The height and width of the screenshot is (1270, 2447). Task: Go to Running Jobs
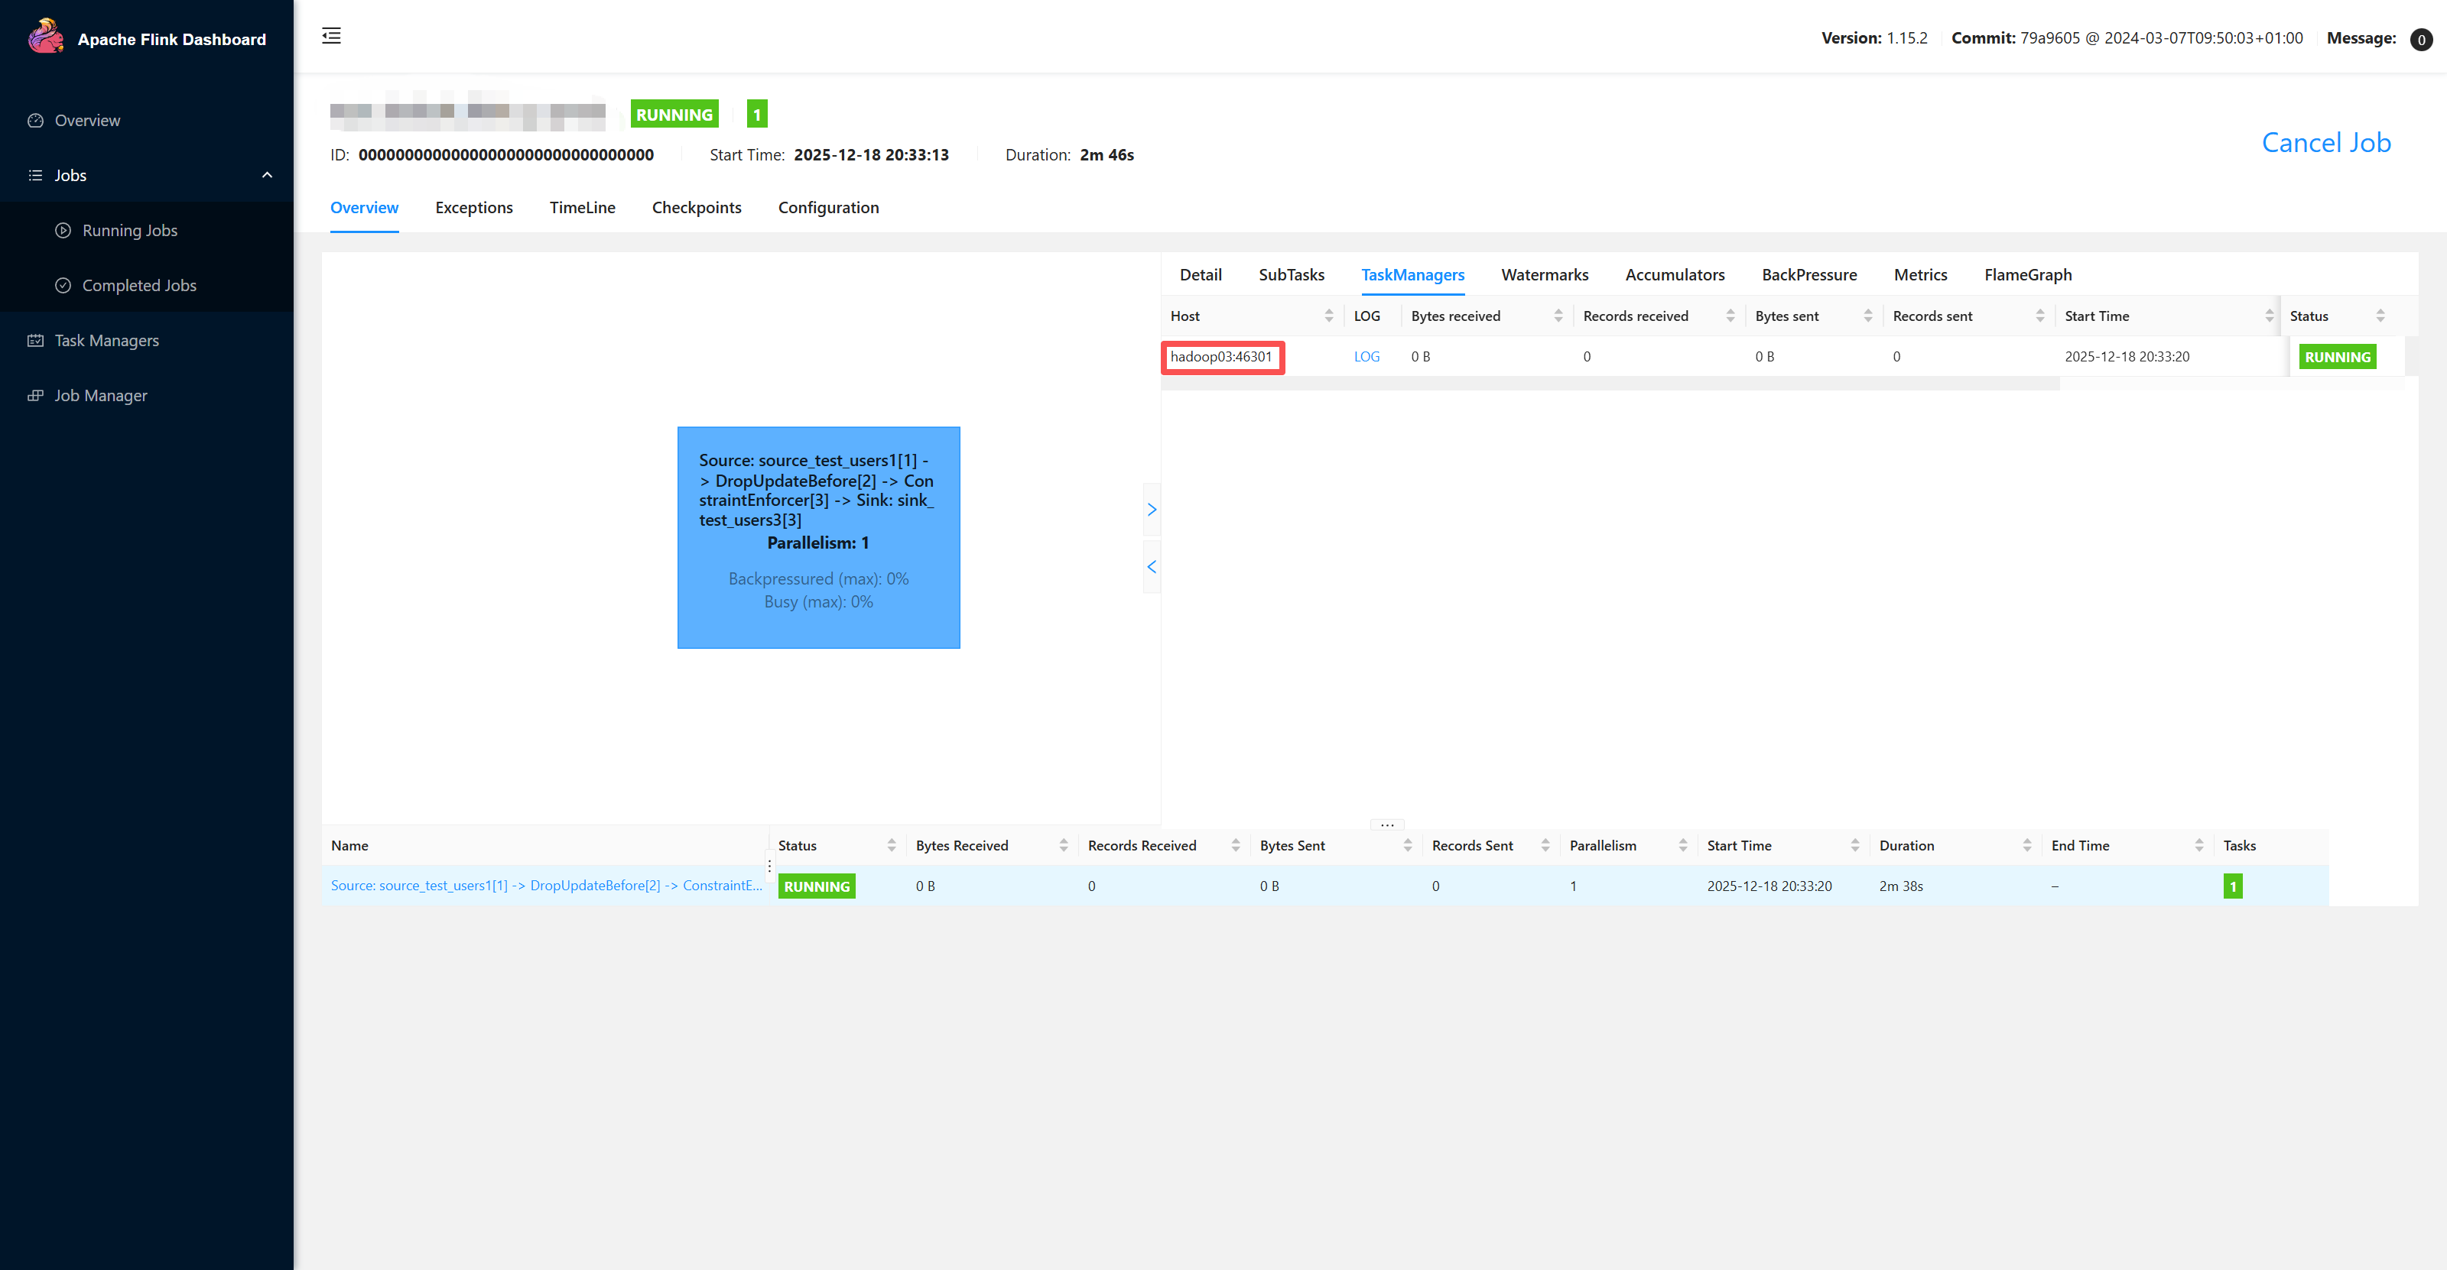pyautogui.click(x=130, y=231)
